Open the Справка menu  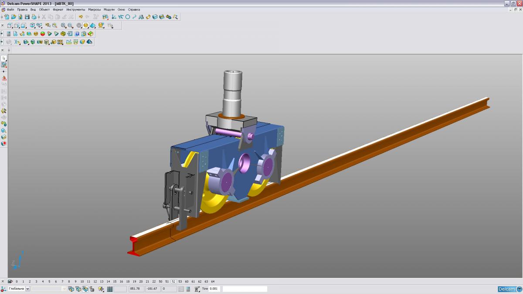click(x=134, y=9)
